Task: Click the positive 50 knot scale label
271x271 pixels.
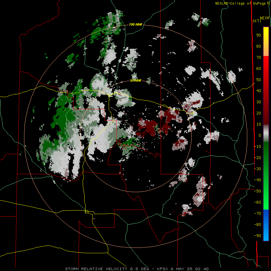Action: [259, 80]
